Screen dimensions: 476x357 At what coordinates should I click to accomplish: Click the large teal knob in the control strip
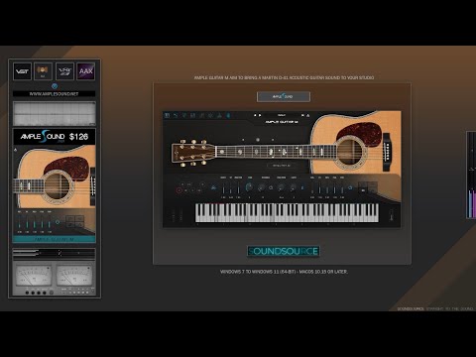[249, 187]
